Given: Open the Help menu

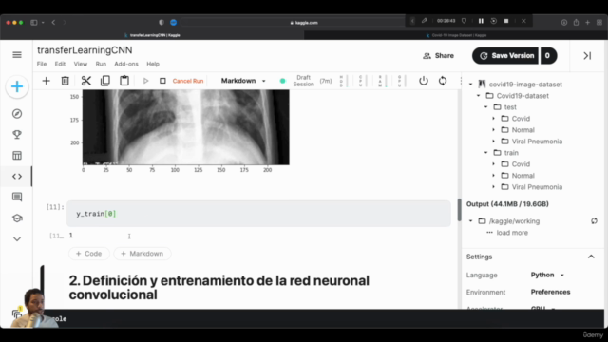Looking at the screenshot, I should [153, 64].
